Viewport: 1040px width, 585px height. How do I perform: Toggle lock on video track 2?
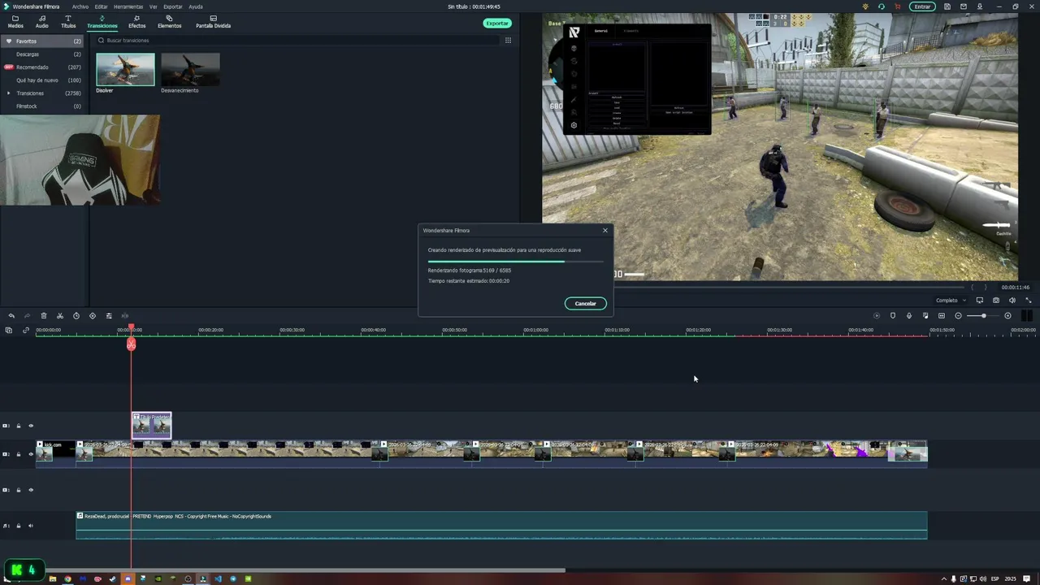click(19, 454)
